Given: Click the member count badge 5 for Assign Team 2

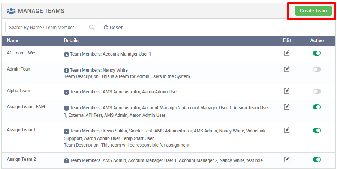Looking at the screenshot, I should [x=66, y=161].
